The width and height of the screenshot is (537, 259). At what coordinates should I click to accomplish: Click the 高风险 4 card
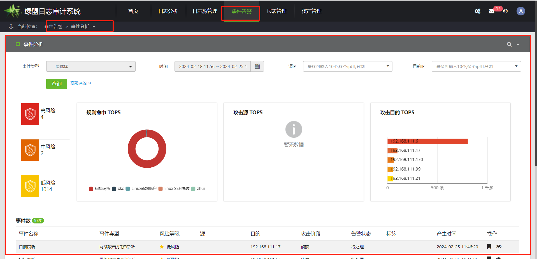coord(45,114)
